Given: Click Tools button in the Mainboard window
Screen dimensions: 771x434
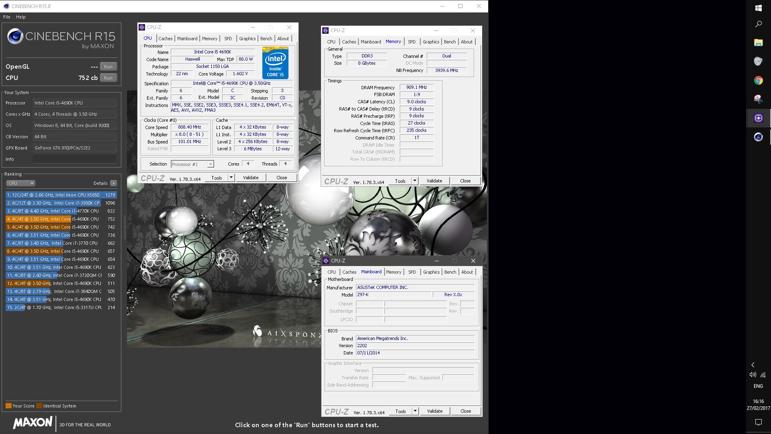Looking at the screenshot, I should [x=401, y=411].
